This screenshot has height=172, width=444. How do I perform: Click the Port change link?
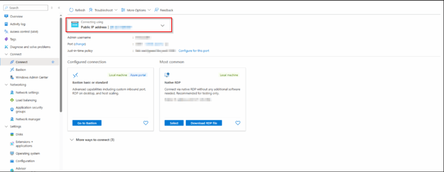tap(80, 44)
